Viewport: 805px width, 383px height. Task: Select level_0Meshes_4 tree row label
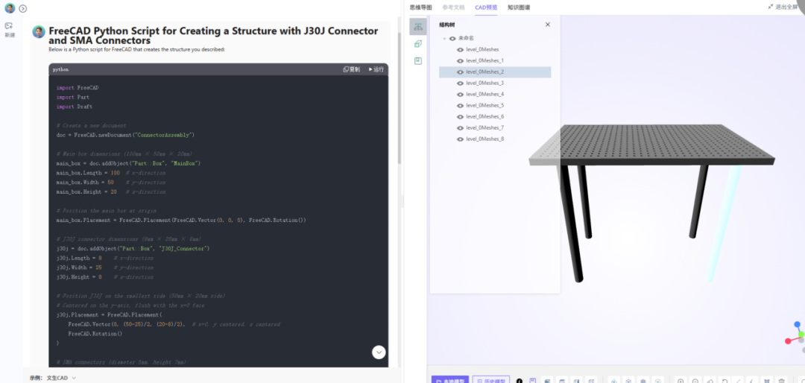tap(484, 95)
